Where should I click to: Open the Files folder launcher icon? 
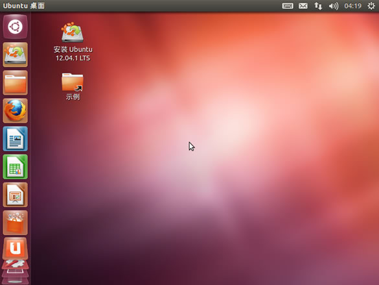16,82
